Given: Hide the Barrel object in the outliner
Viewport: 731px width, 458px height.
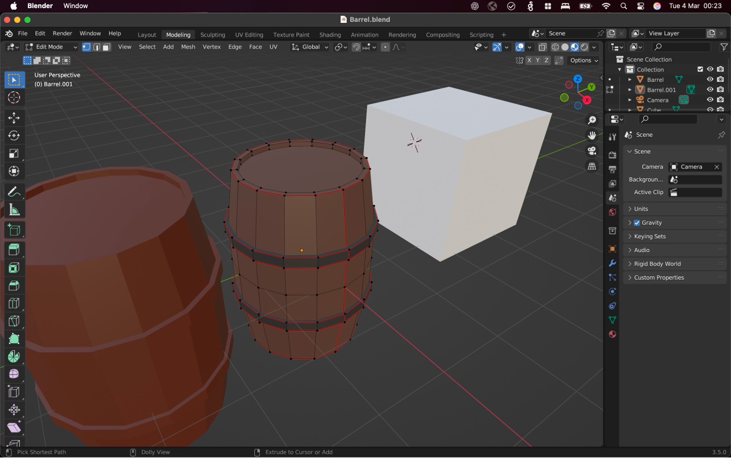Looking at the screenshot, I should tap(710, 79).
